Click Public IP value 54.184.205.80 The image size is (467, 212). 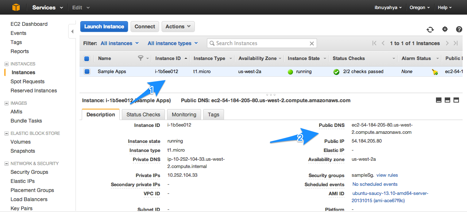click(367, 141)
